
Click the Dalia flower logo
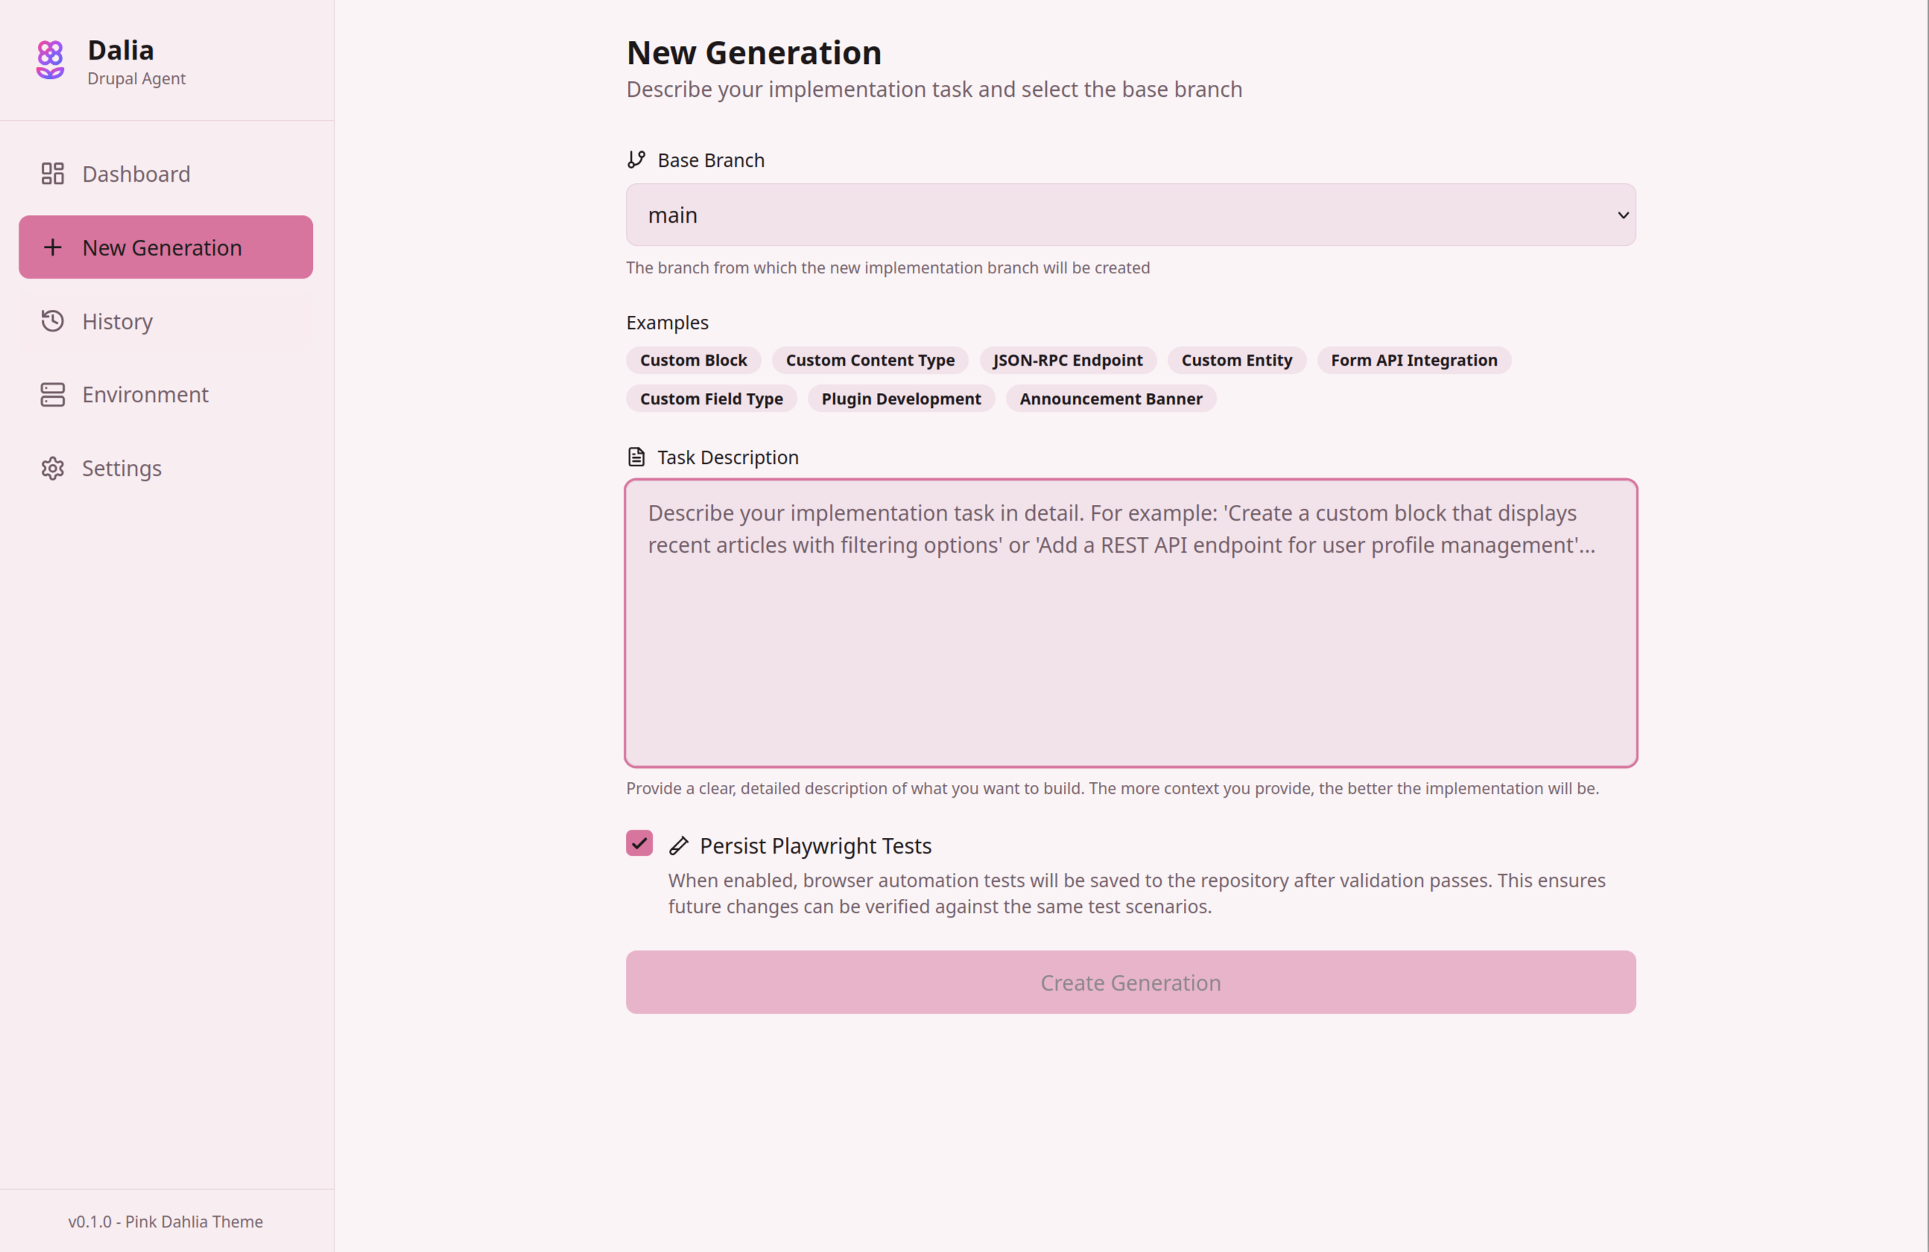pyautogui.click(x=49, y=59)
